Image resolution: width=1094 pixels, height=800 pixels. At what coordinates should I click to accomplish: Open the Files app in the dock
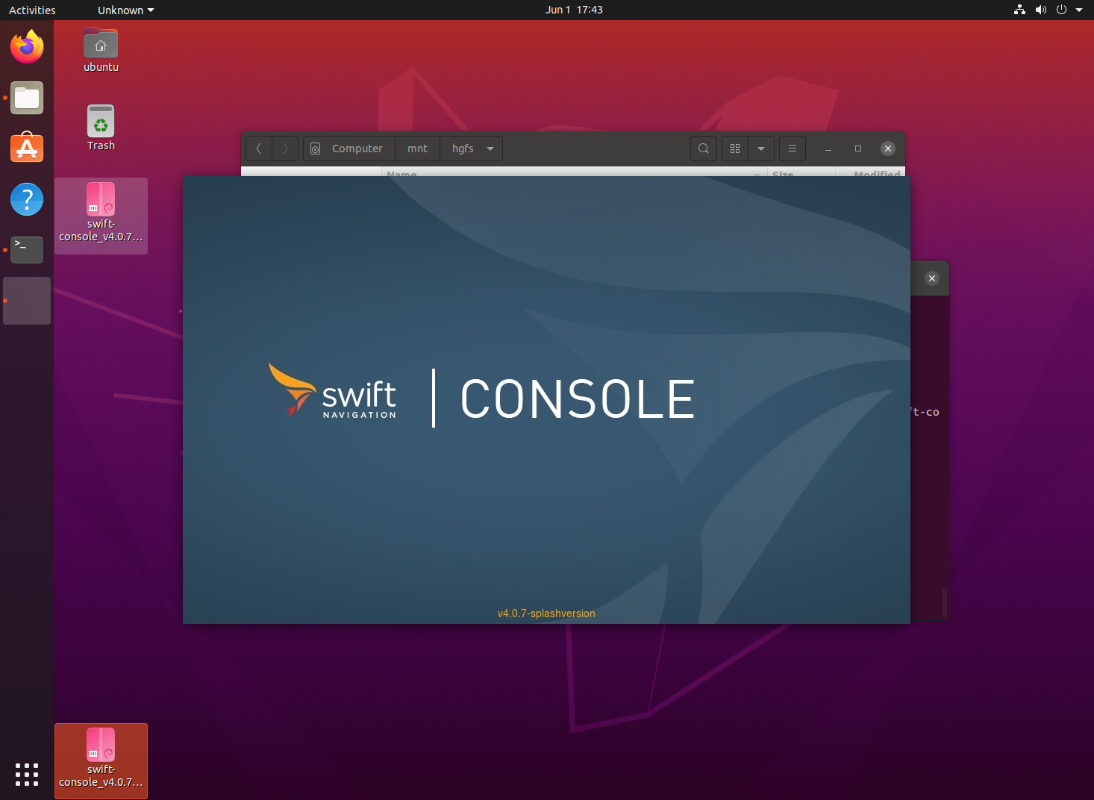(x=27, y=98)
